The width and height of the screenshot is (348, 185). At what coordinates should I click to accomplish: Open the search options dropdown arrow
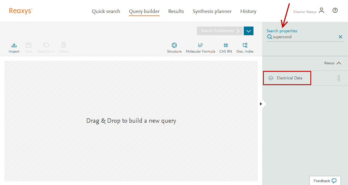point(249,31)
